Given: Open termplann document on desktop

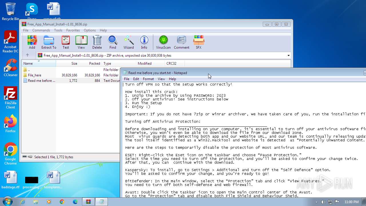Looking at the screenshot, I should click(x=53, y=180).
